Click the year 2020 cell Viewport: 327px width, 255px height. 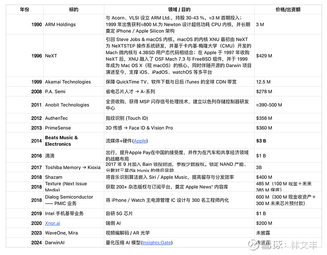25,223
